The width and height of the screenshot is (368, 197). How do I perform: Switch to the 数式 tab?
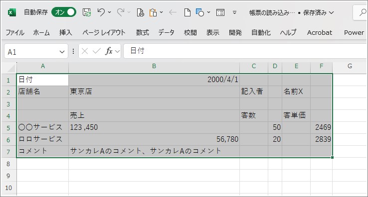coord(143,32)
